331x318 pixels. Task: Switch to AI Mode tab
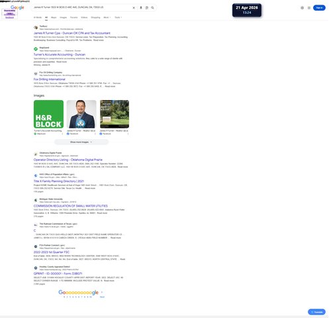point(38,17)
